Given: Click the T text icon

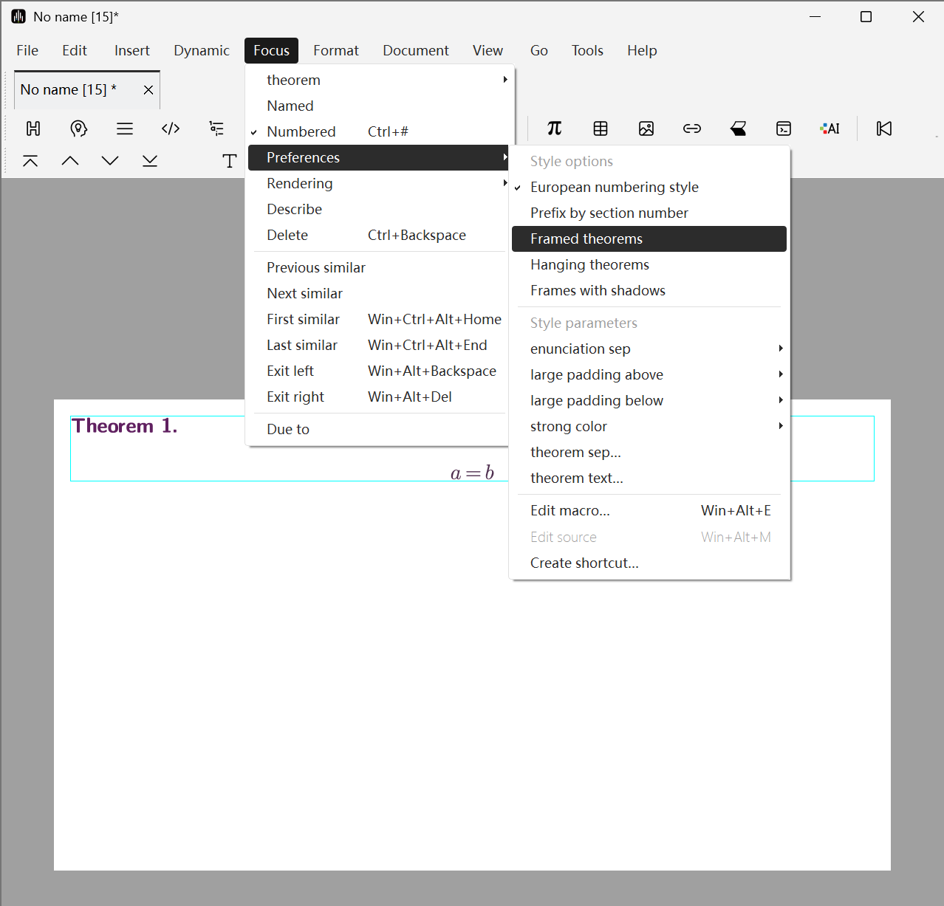Looking at the screenshot, I should (x=230, y=161).
